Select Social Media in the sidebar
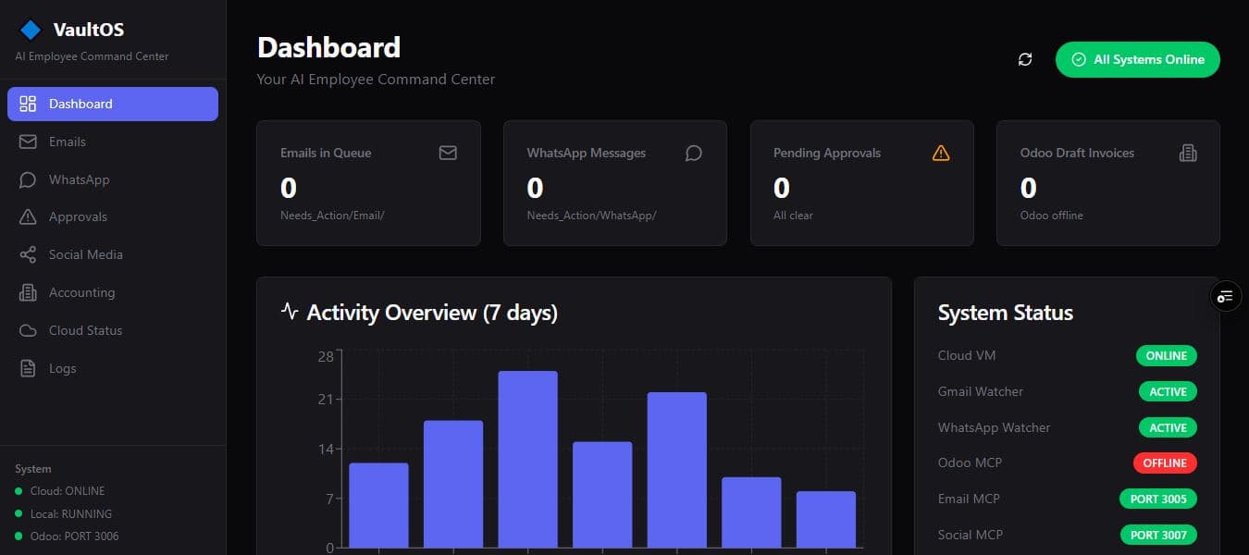Screen dimensions: 1249x555 85,254
